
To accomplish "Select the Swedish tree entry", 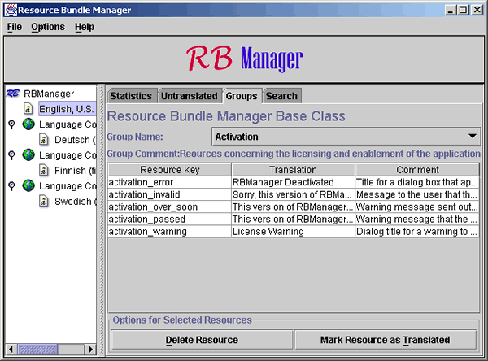I will point(75,201).
